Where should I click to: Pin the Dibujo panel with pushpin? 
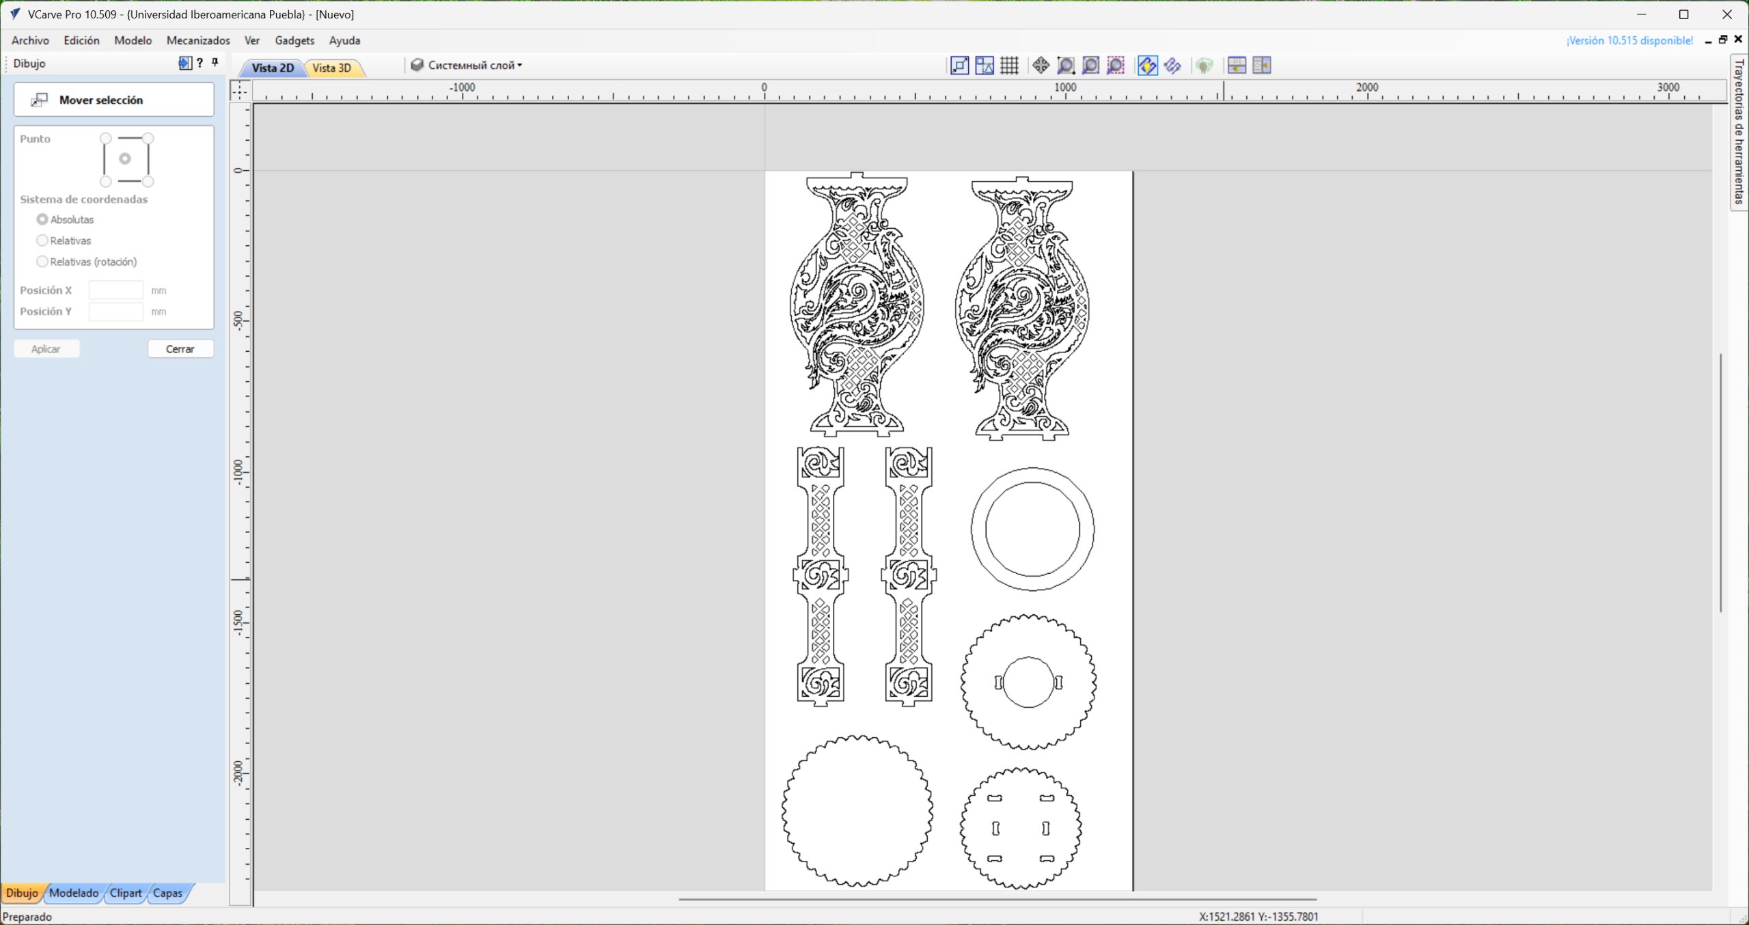215,63
